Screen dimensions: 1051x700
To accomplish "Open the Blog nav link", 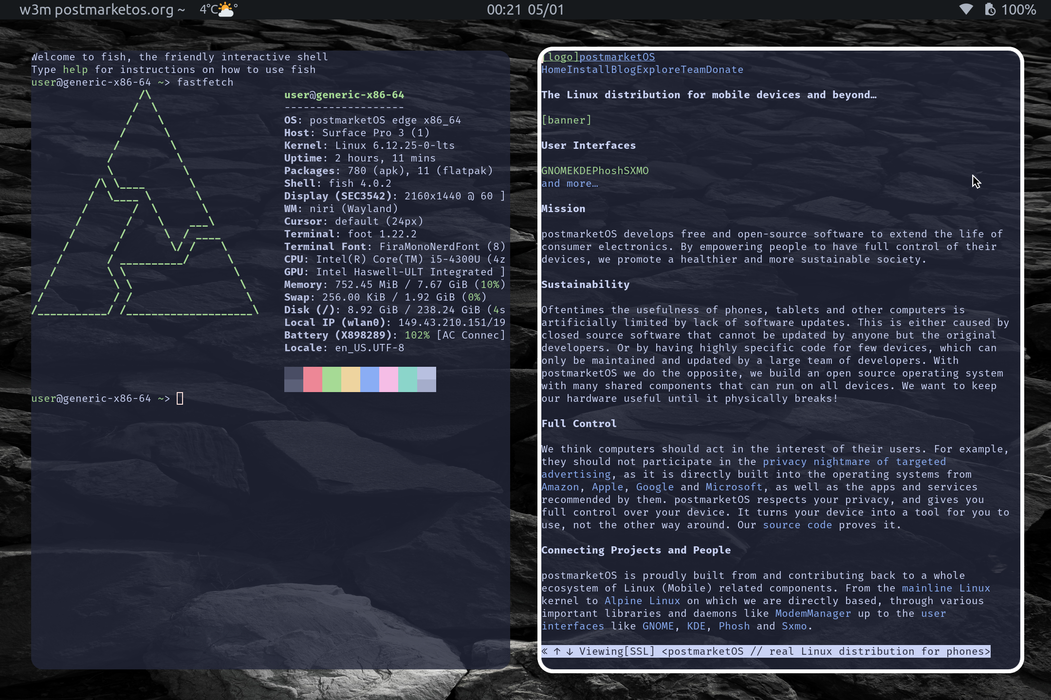I will click(624, 70).
